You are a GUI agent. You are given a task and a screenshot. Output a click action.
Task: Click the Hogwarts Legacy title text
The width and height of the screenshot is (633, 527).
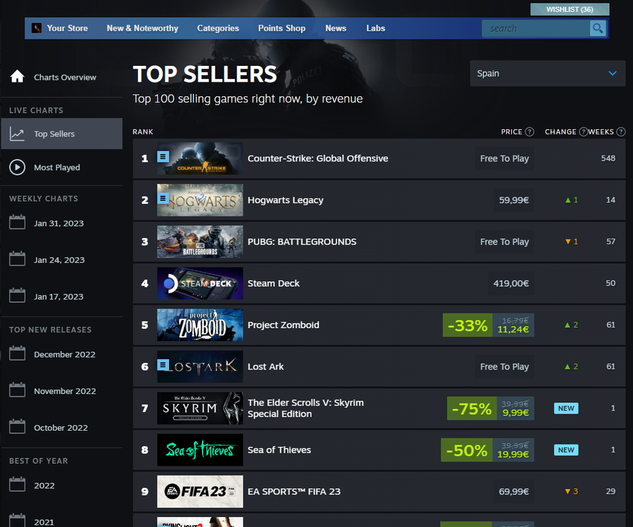point(286,200)
